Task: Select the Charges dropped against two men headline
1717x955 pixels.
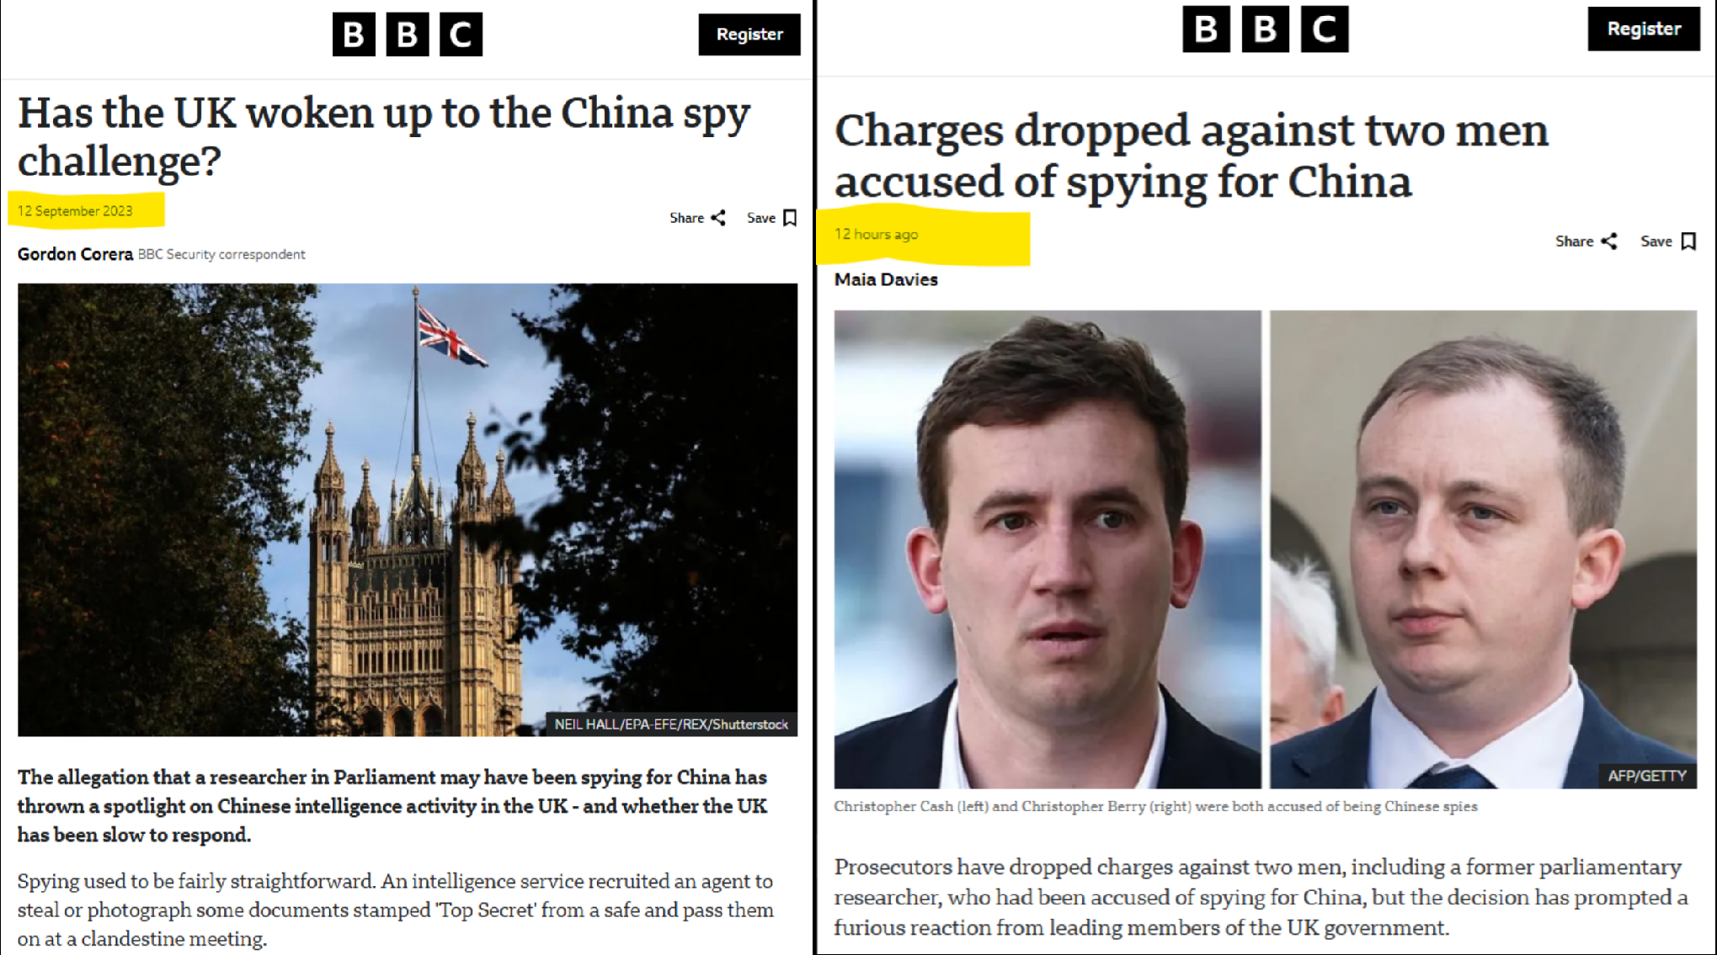Action: (x=1191, y=156)
